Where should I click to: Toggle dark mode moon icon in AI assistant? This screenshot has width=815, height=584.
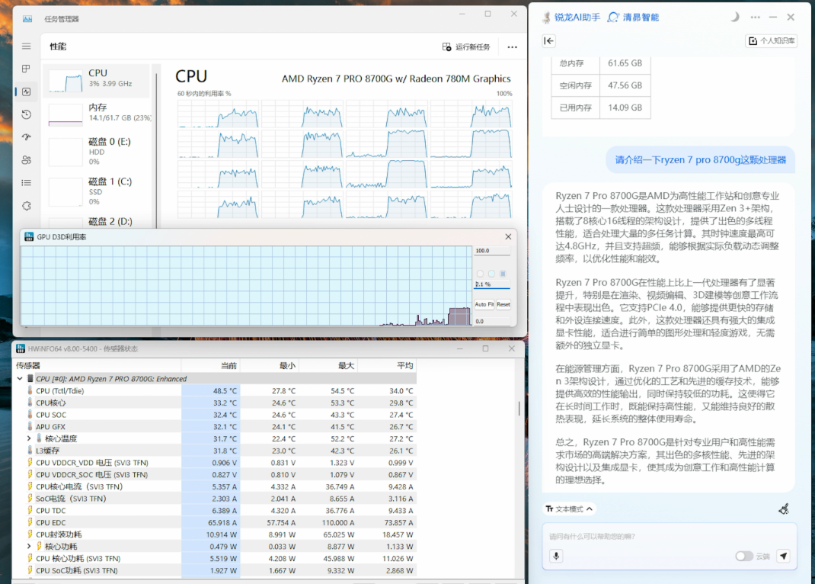734,17
